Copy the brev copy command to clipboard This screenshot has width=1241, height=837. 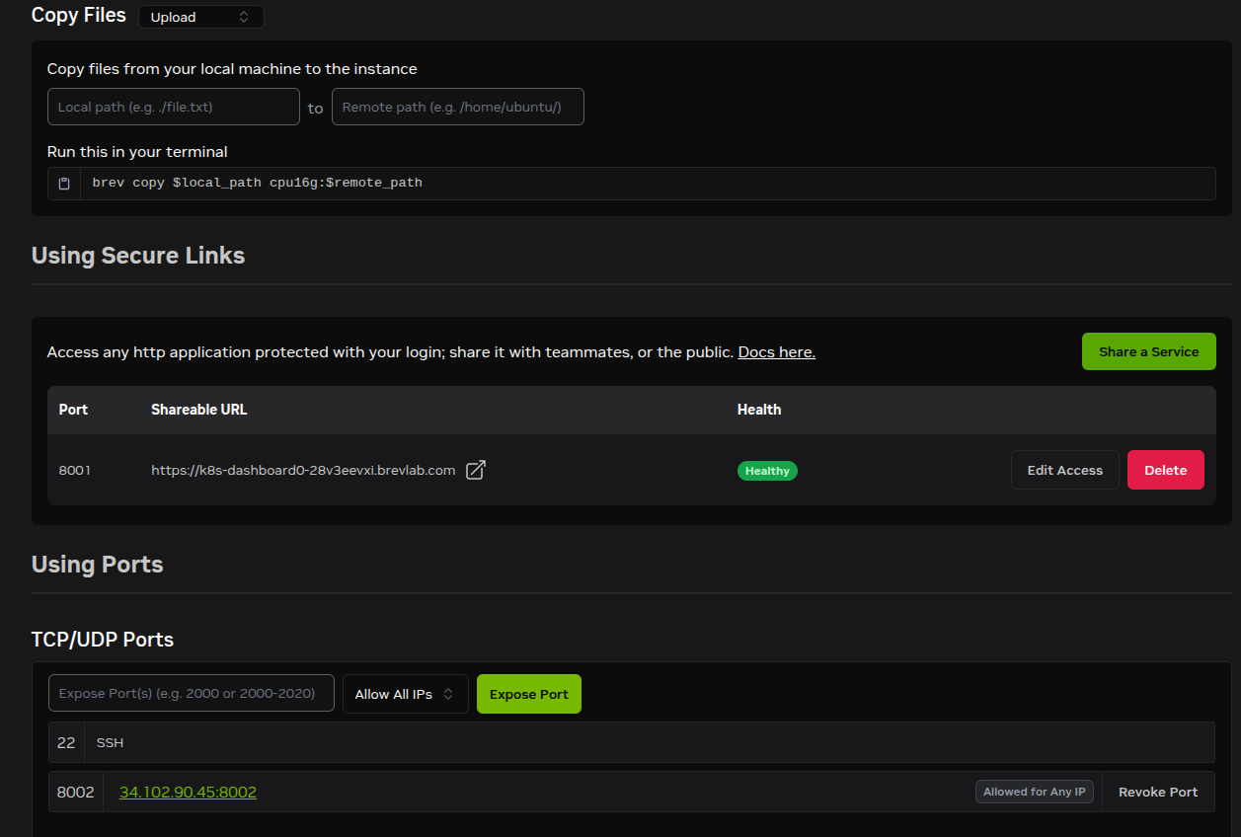click(64, 184)
